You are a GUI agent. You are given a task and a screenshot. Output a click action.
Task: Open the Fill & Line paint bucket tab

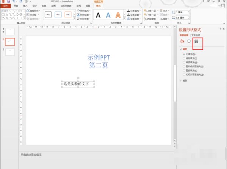pos(182,41)
